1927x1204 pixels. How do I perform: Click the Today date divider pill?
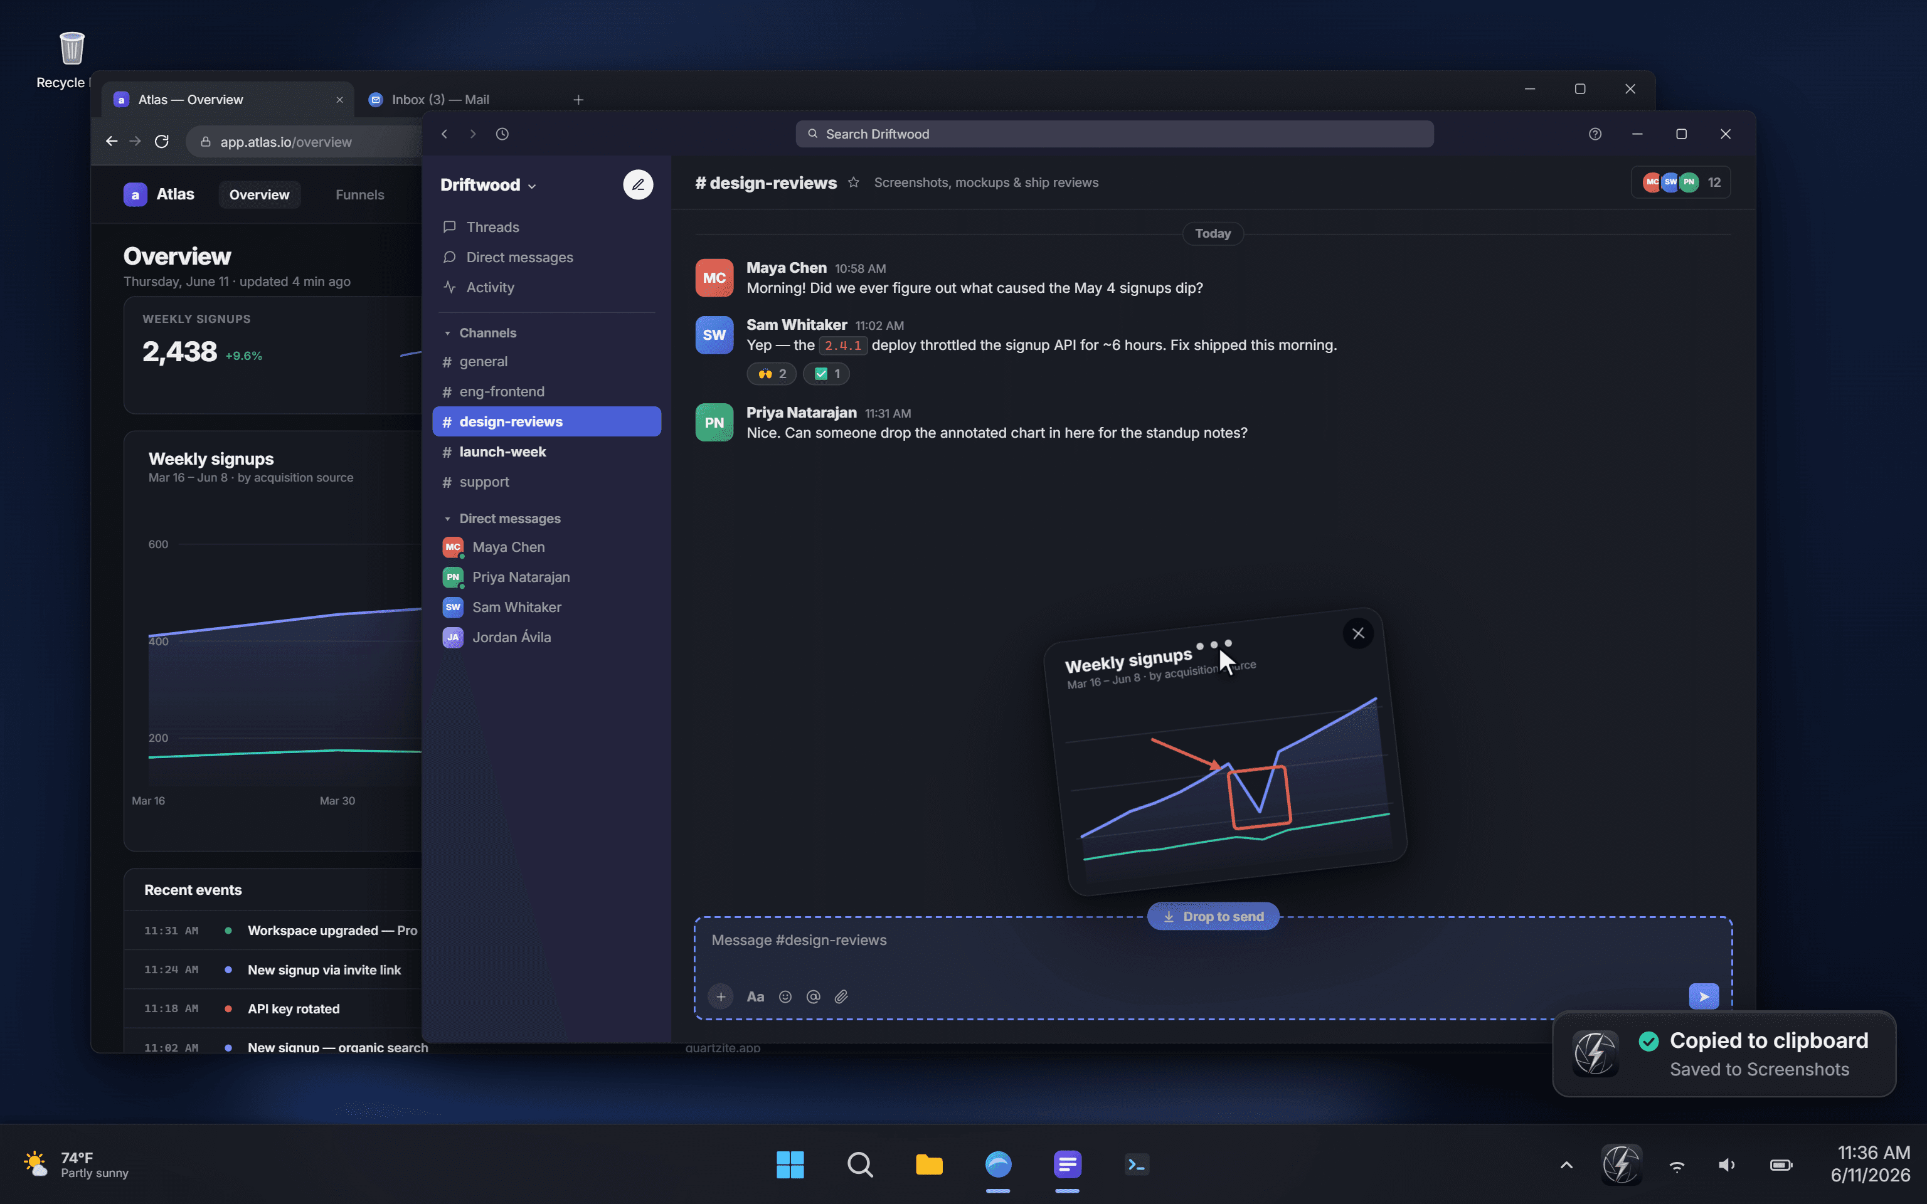1213,233
